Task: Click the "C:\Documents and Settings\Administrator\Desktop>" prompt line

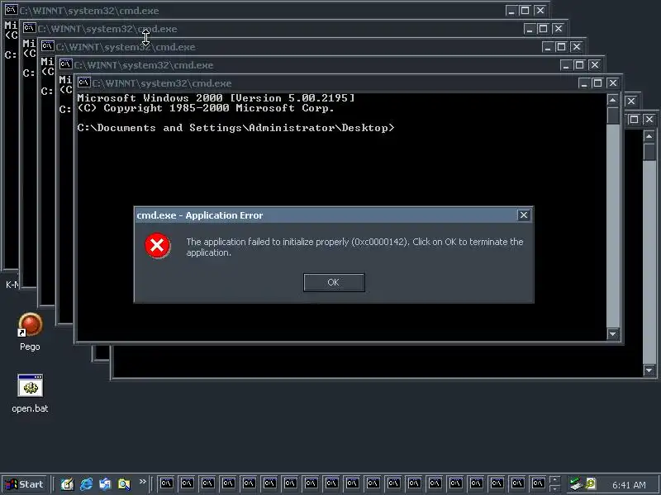Action: (x=236, y=128)
